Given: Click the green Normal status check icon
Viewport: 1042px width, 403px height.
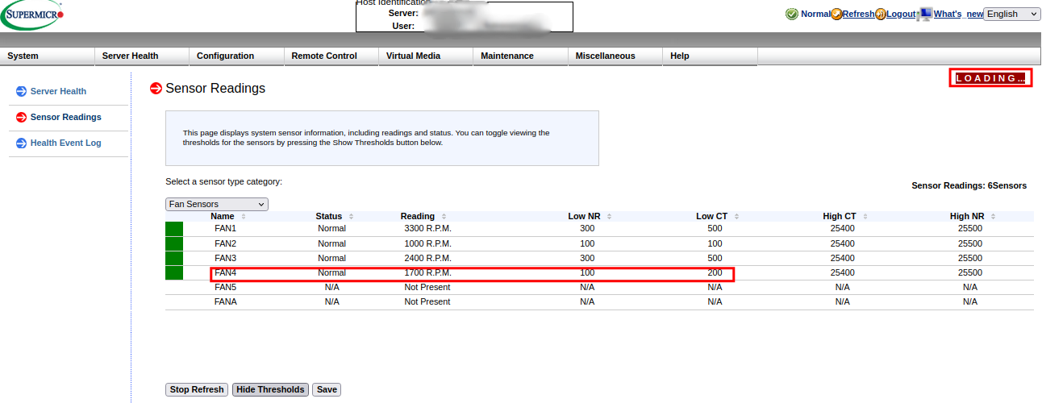Looking at the screenshot, I should click(x=792, y=15).
